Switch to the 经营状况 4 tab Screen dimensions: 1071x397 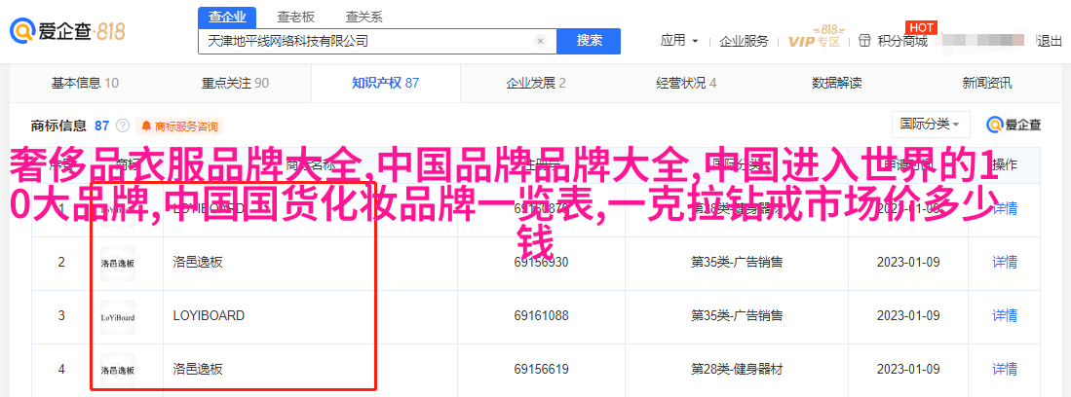click(686, 84)
